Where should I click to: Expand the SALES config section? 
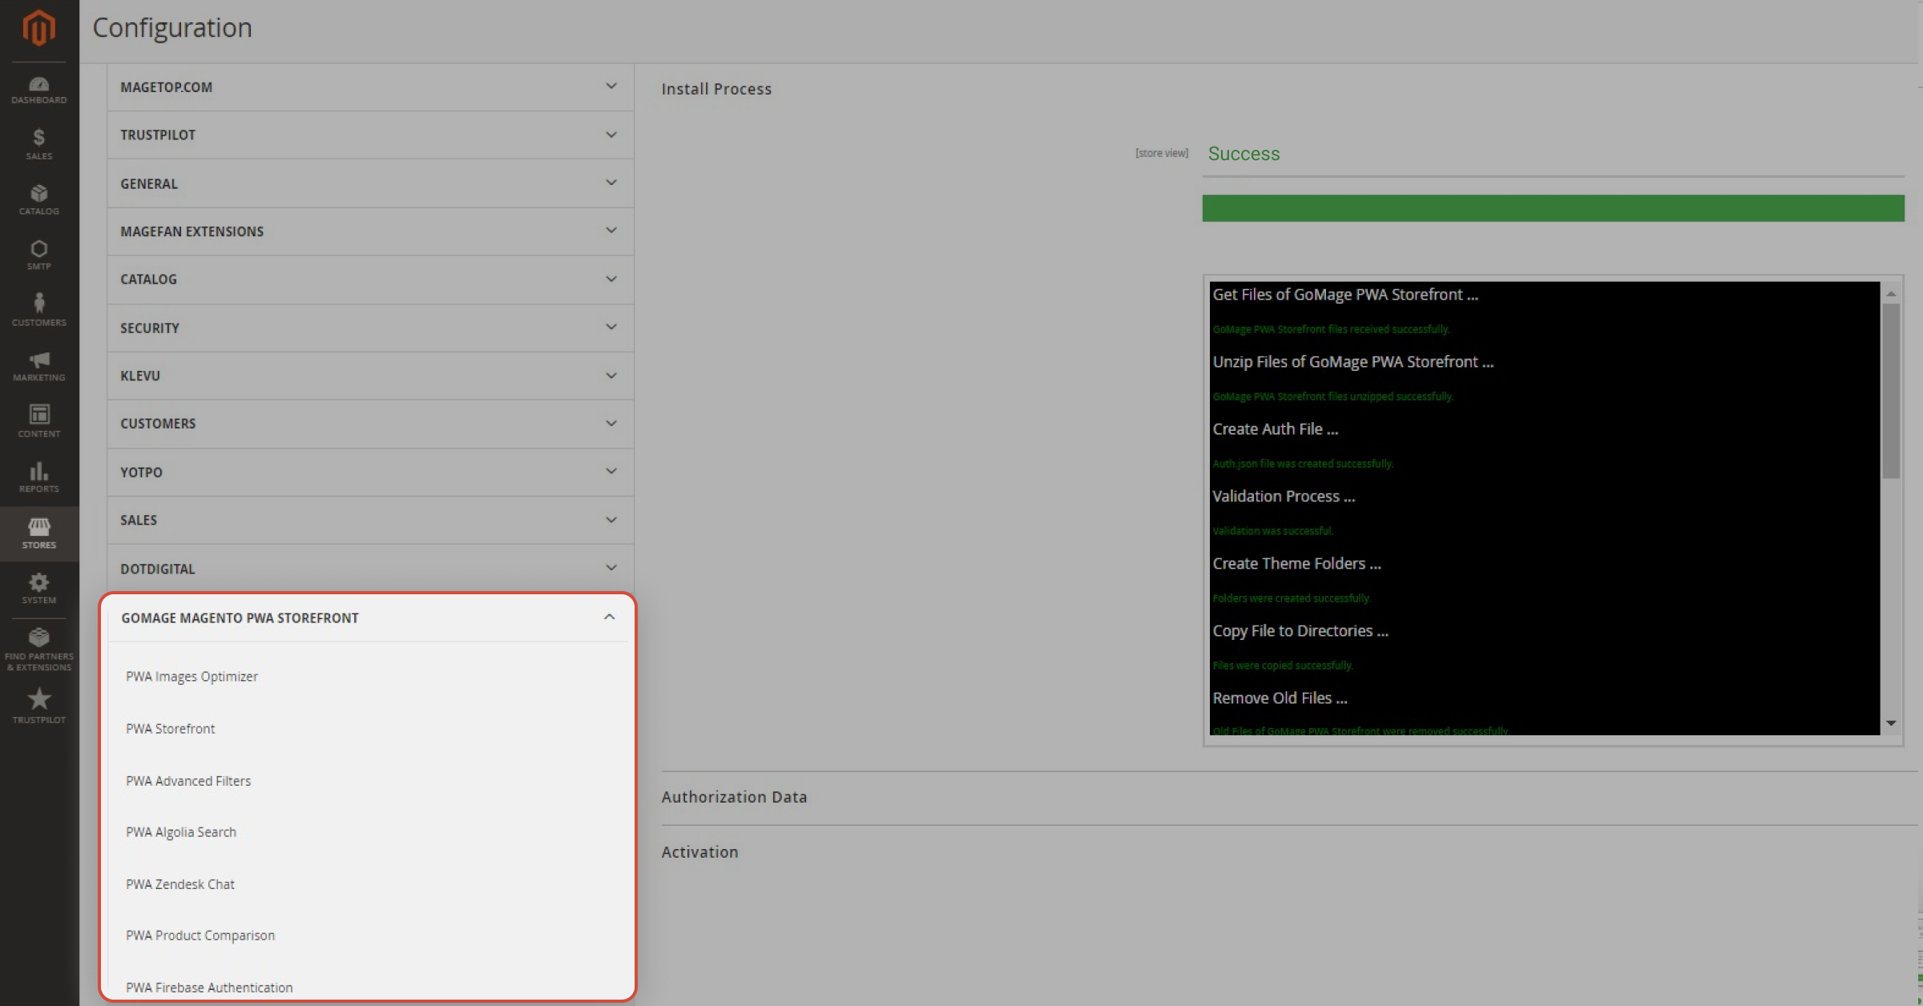[x=369, y=520]
